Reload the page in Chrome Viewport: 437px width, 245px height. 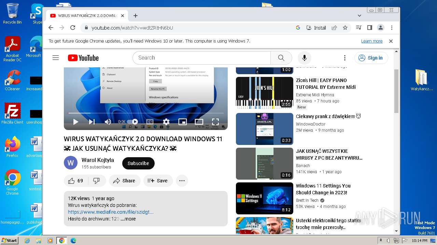point(73,28)
